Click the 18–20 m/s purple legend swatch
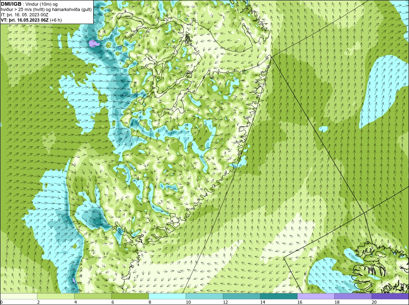 [353, 296]
